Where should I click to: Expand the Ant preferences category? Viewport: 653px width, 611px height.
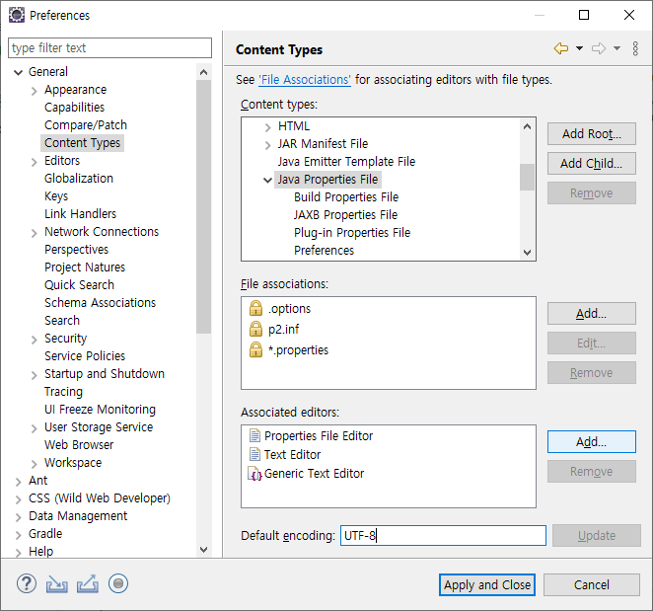18,482
